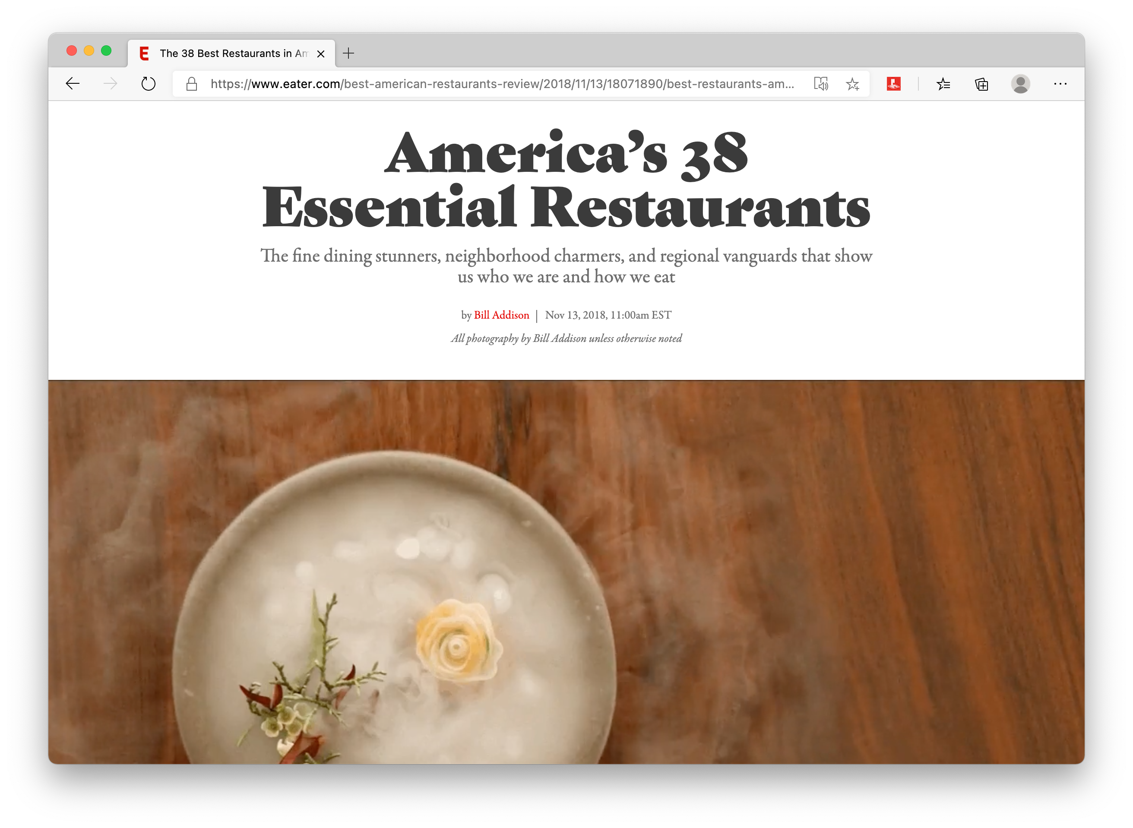Click the green macOS fullscreen button
This screenshot has height=828, width=1133.
tap(106, 51)
